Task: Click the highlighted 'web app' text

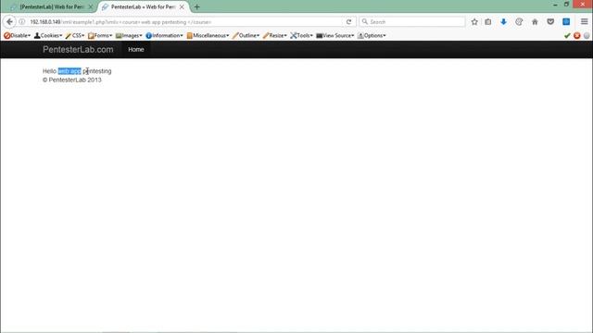Action: point(69,71)
